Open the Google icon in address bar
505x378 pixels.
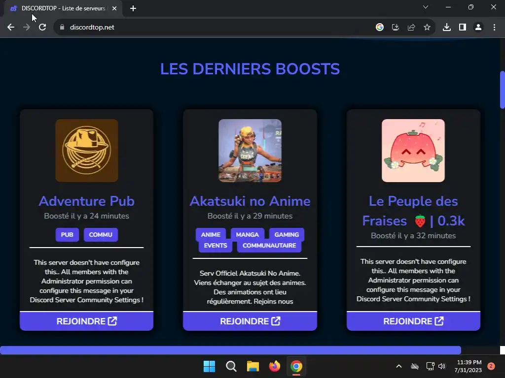(x=380, y=28)
